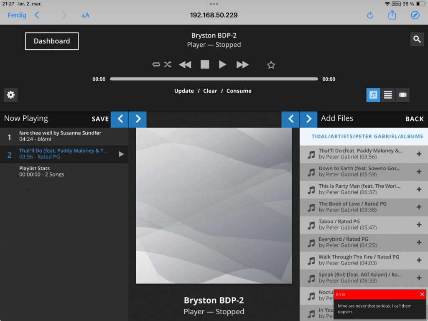This screenshot has width=428, height=321.
Task: Toggle shuffle mode icon
Action: pos(168,65)
